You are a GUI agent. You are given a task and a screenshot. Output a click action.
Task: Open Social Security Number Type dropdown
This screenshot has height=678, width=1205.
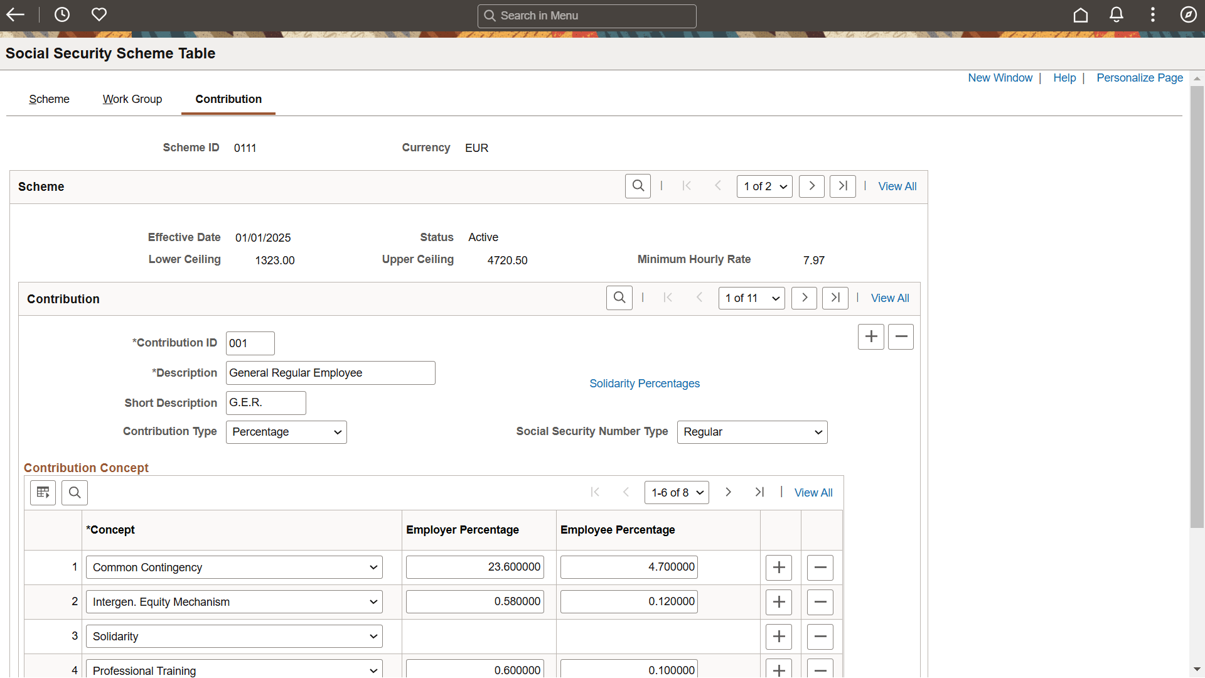click(x=752, y=432)
